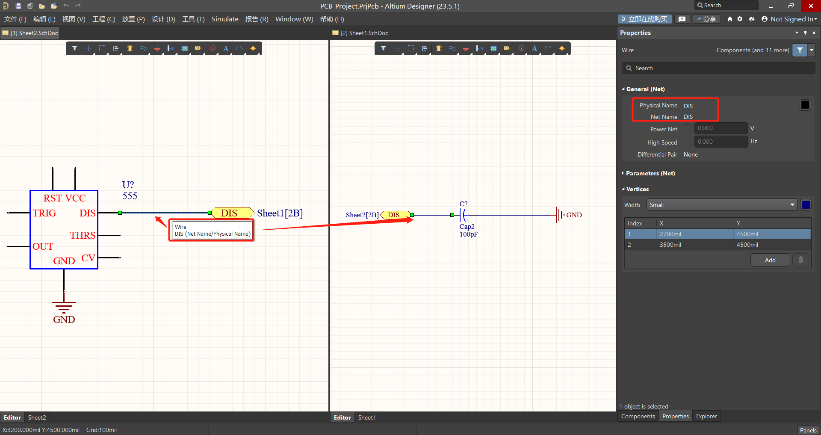The image size is (821, 435).
Task: Click the blue wire color swatch
Action: (x=806, y=205)
